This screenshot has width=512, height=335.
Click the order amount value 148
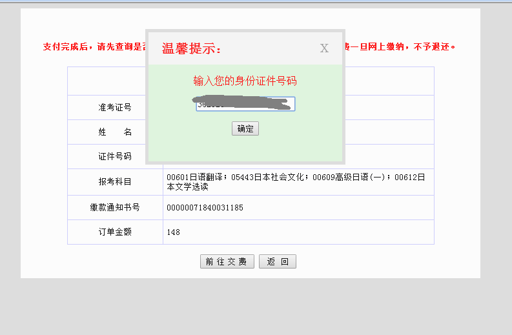tap(173, 232)
